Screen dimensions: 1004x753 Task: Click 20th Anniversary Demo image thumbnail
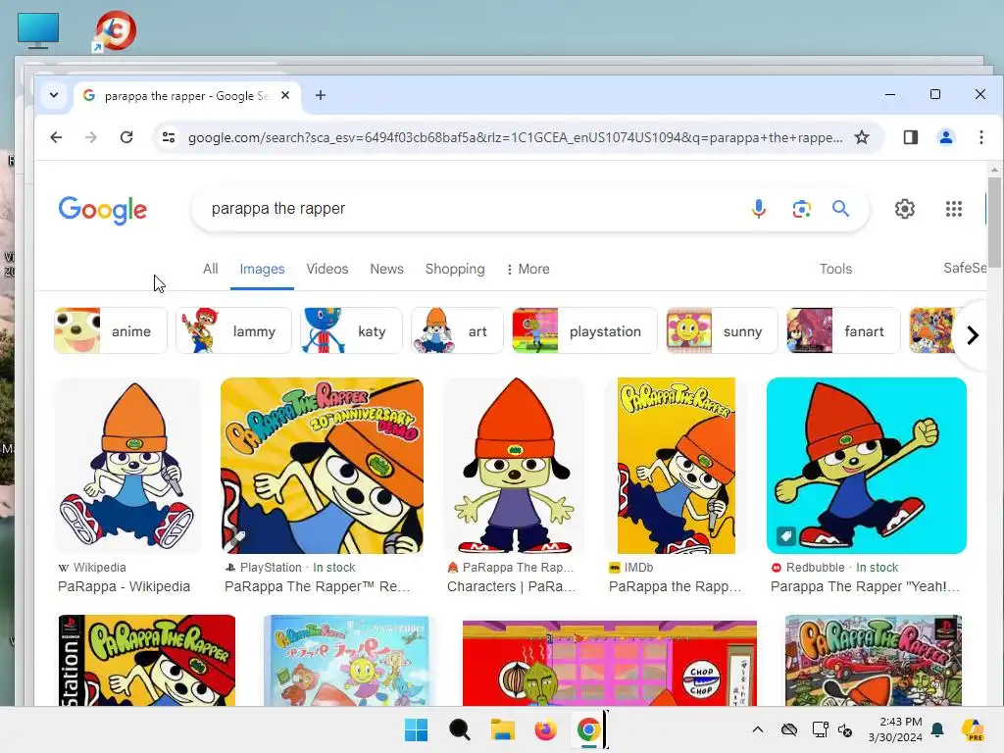[322, 466]
